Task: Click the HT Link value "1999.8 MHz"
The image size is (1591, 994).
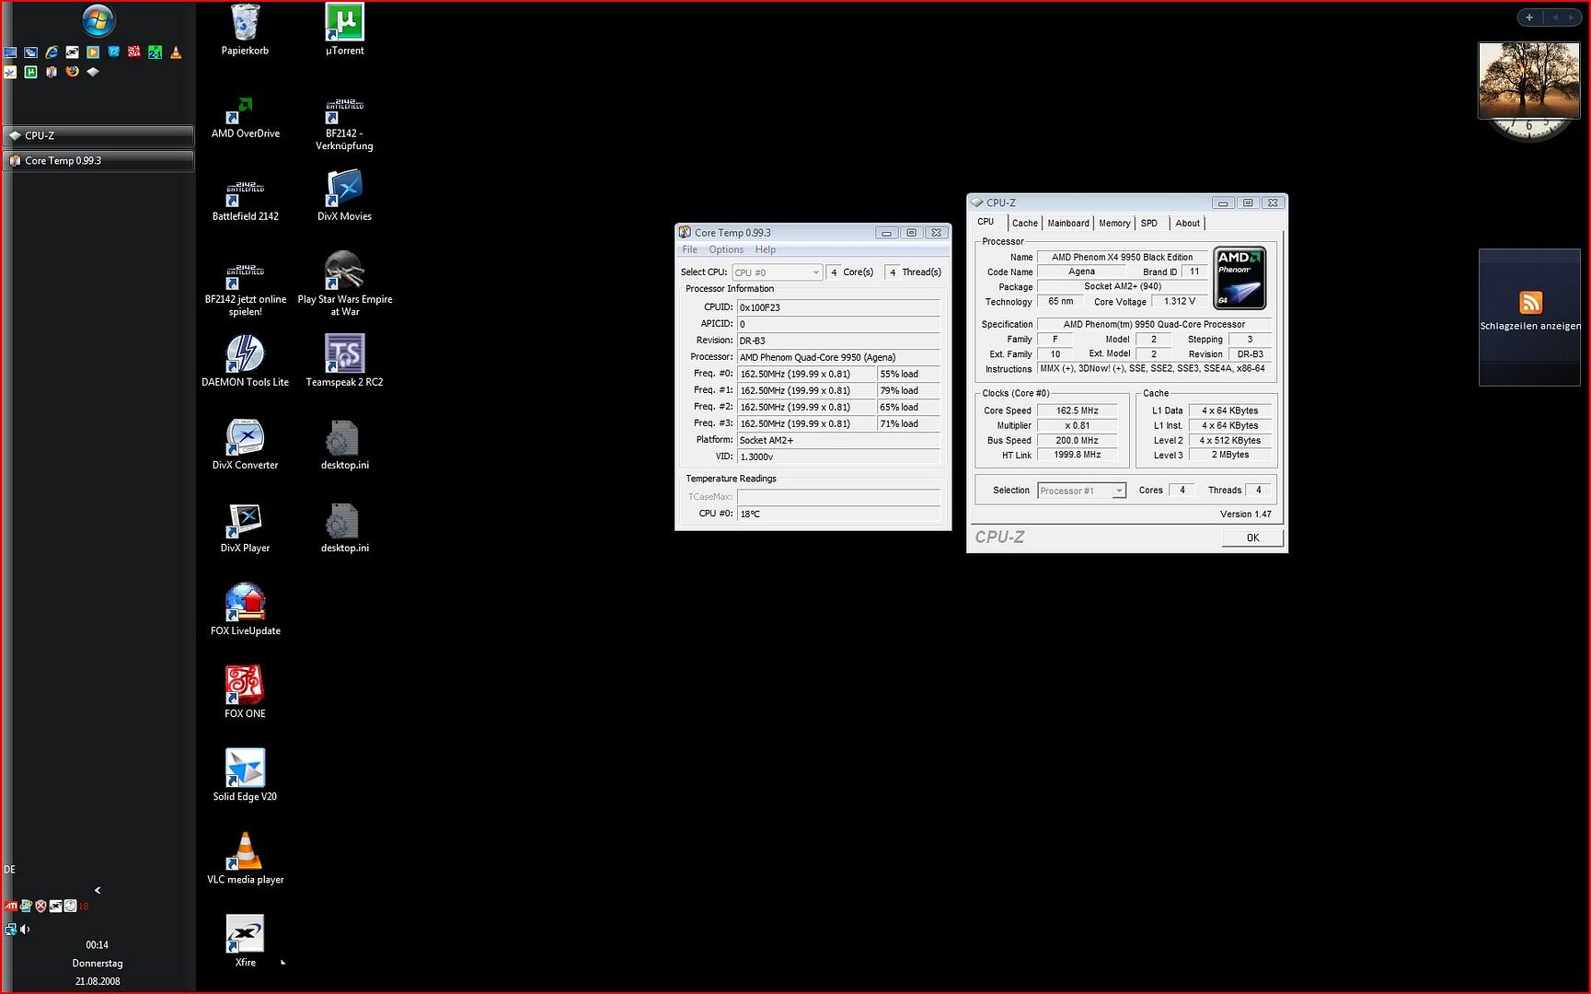Action: (x=1077, y=455)
